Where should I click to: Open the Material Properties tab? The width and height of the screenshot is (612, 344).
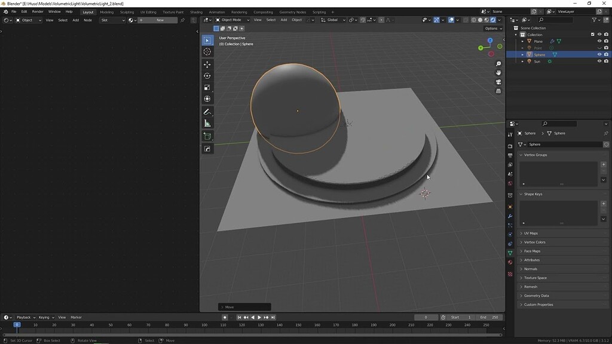tap(510, 262)
